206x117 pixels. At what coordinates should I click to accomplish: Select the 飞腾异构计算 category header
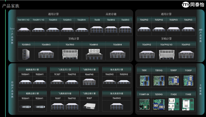pyautogui.click(x=89, y=70)
